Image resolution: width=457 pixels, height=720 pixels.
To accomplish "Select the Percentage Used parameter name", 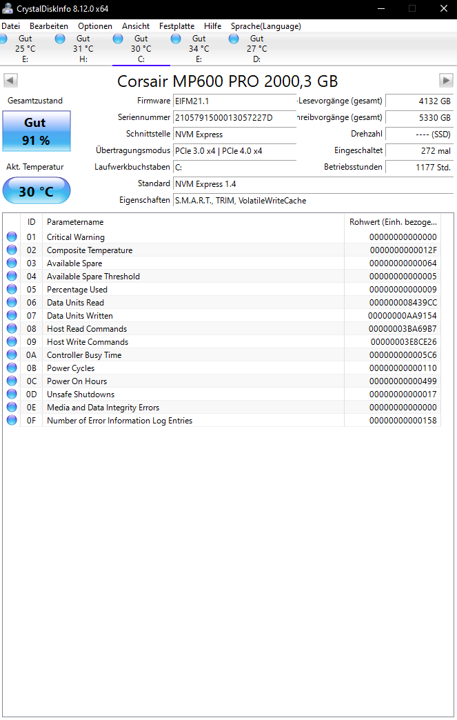I will pos(77,289).
